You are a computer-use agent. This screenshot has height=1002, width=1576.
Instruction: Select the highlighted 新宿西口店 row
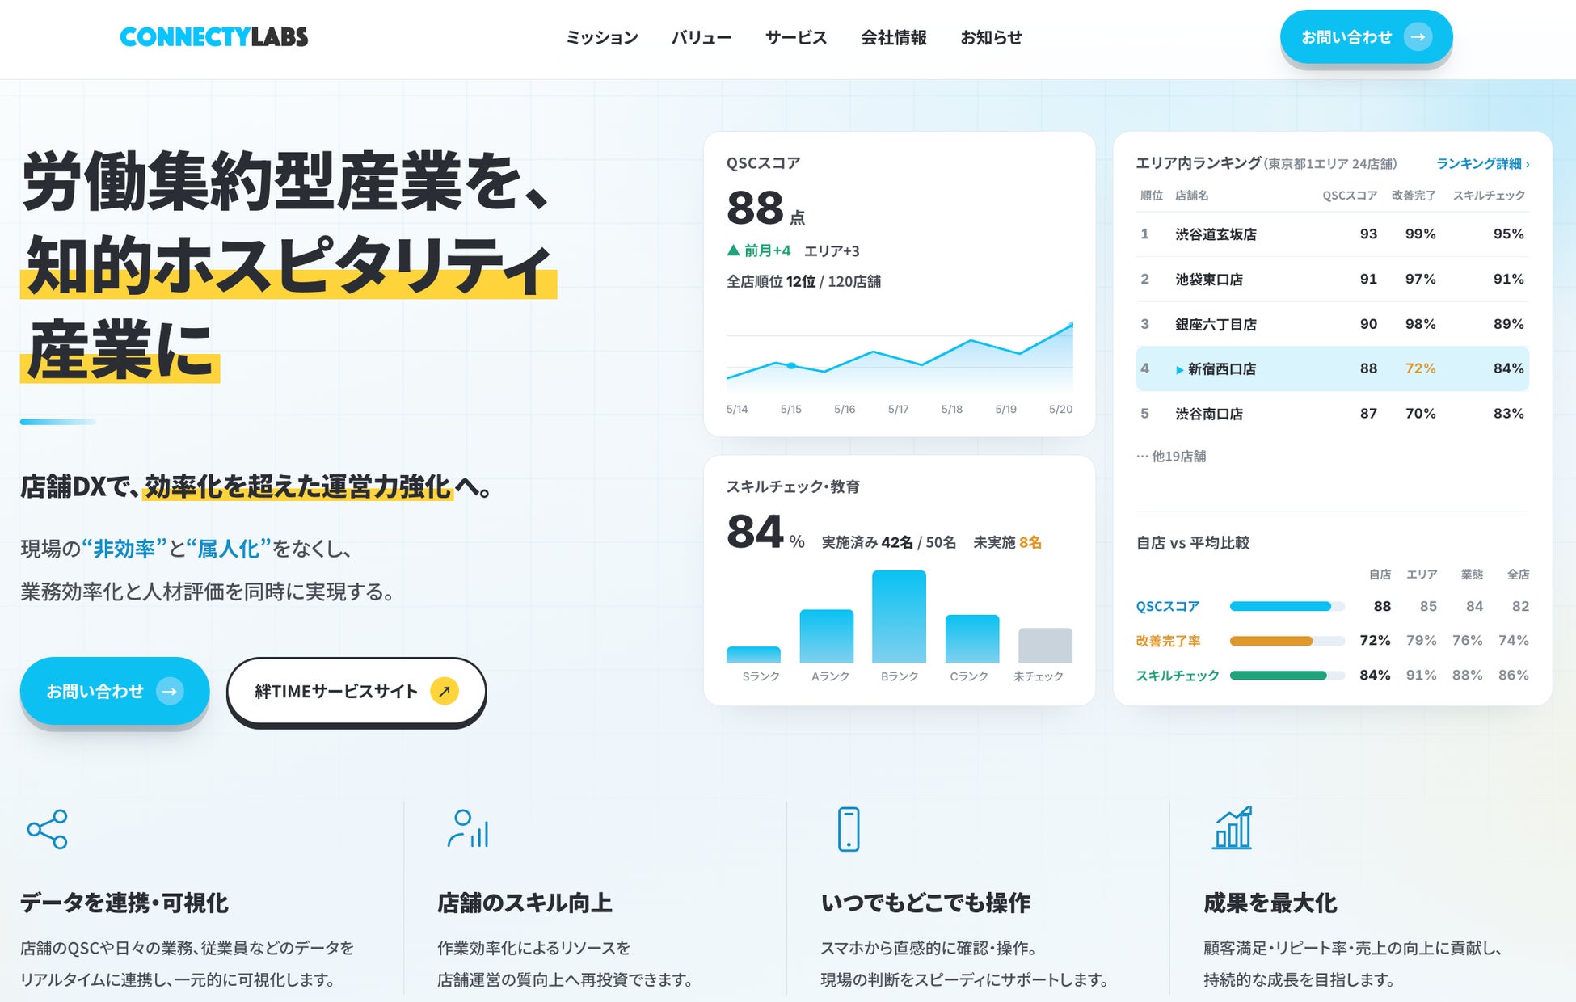1332,368
